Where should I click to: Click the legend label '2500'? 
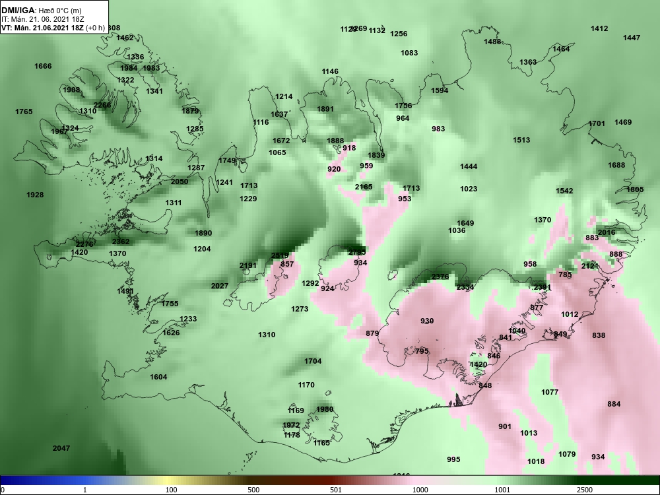[585, 490]
